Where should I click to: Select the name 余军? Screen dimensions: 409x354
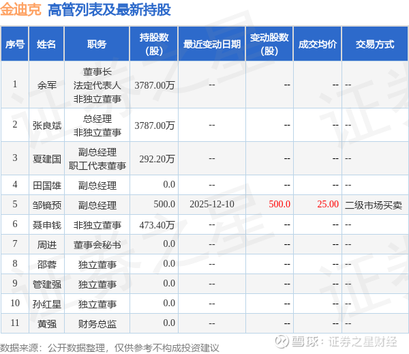pos(46,85)
